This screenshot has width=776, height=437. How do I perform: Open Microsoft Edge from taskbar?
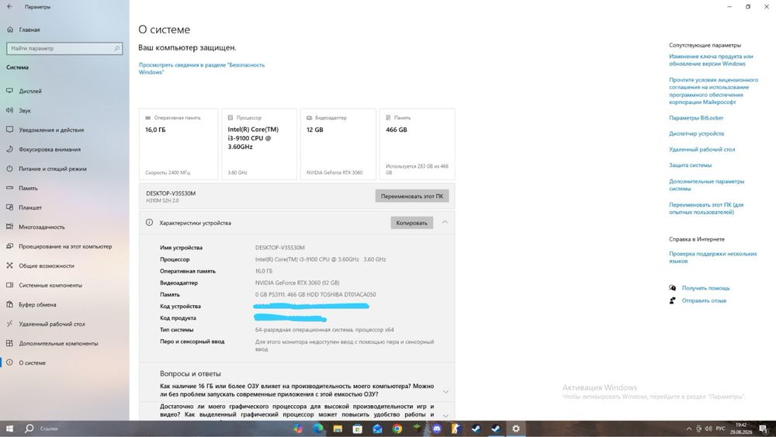point(317,428)
